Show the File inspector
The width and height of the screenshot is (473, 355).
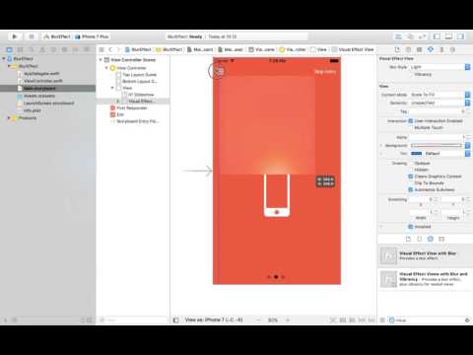click(x=397, y=49)
